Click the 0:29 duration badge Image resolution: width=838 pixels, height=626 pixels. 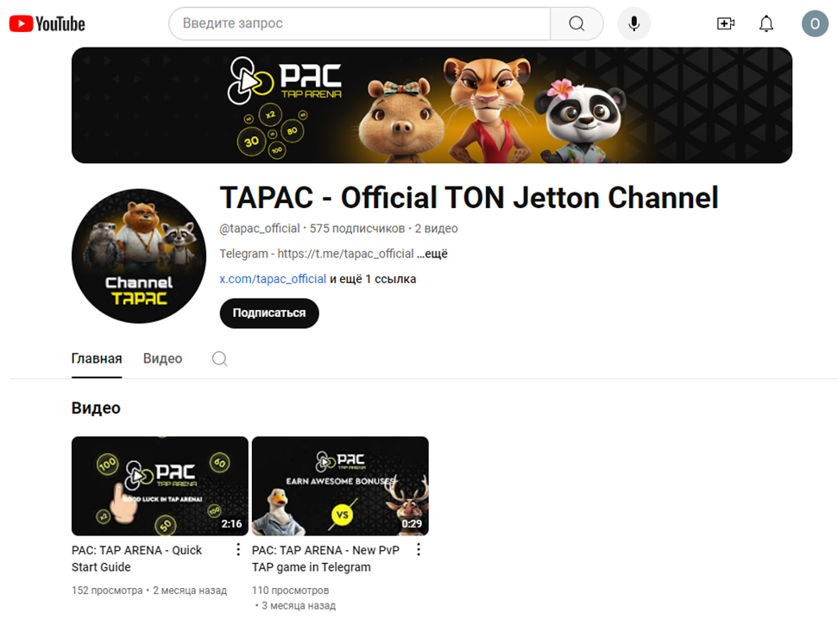click(x=412, y=524)
